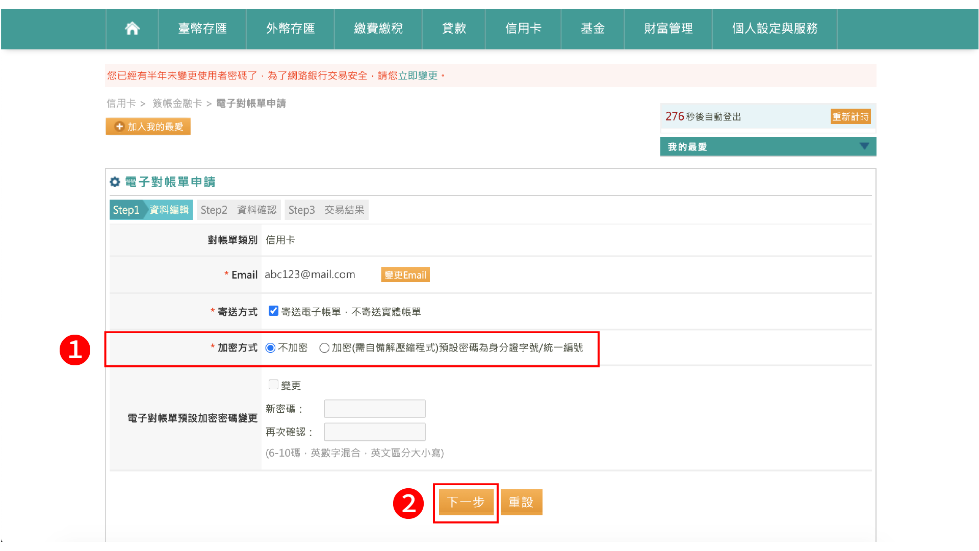Screen dimensions: 979x551
Task: Select the 不加密 radio option
Action: [x=271, y=348]
